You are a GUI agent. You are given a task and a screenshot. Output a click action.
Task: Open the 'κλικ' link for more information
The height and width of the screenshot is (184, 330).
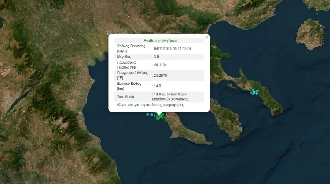[131, 105]
